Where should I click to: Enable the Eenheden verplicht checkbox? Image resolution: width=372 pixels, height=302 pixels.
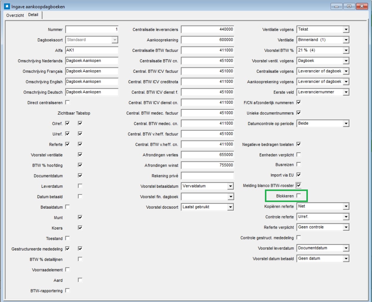[x=299, y=155]
